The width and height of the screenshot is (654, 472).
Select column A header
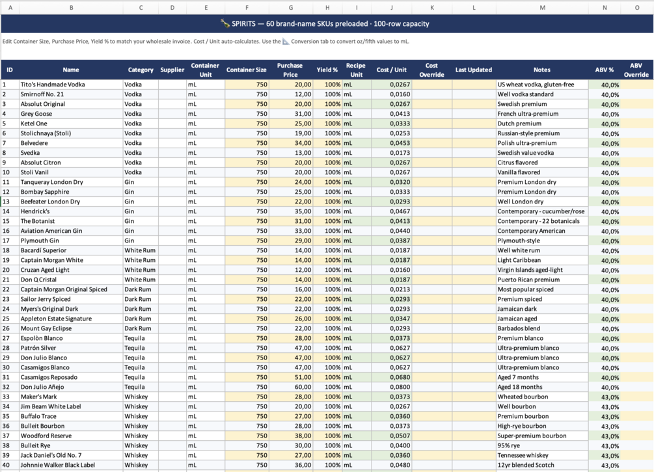pyautogui.click(x=10, y=8)
